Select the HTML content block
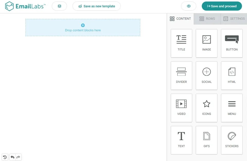247x161 pixels. pos(232,76)
